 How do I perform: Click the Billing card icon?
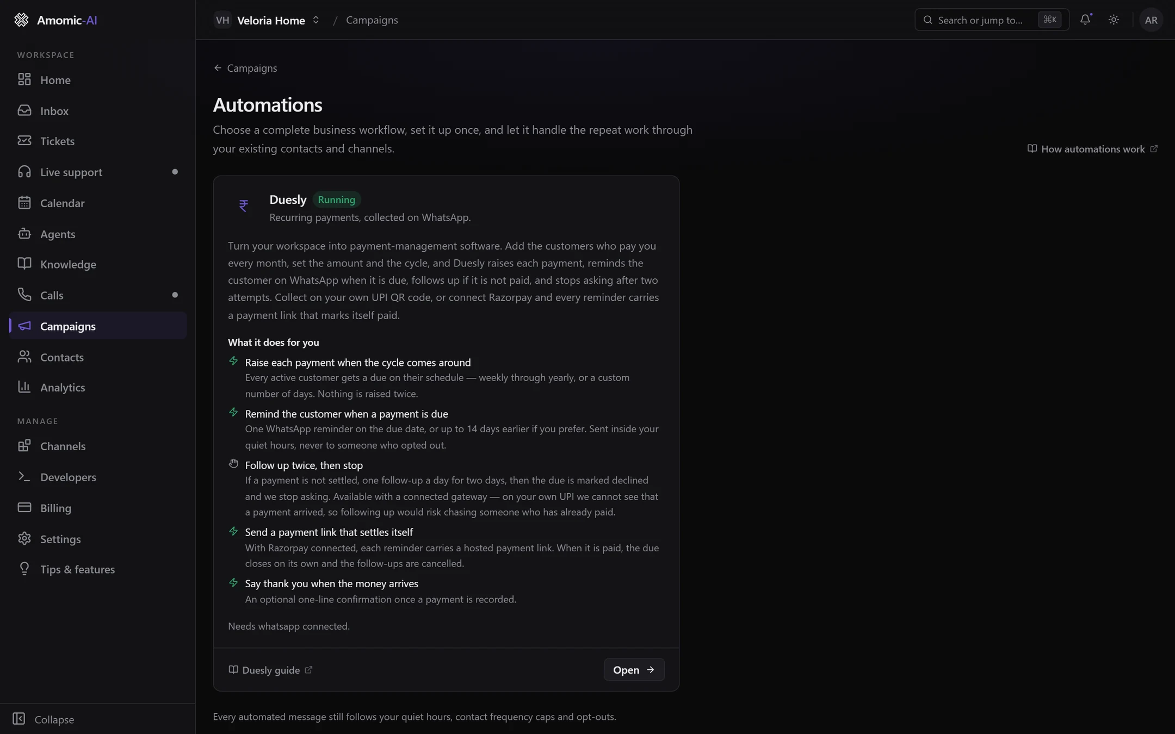(x=24, y=508)
